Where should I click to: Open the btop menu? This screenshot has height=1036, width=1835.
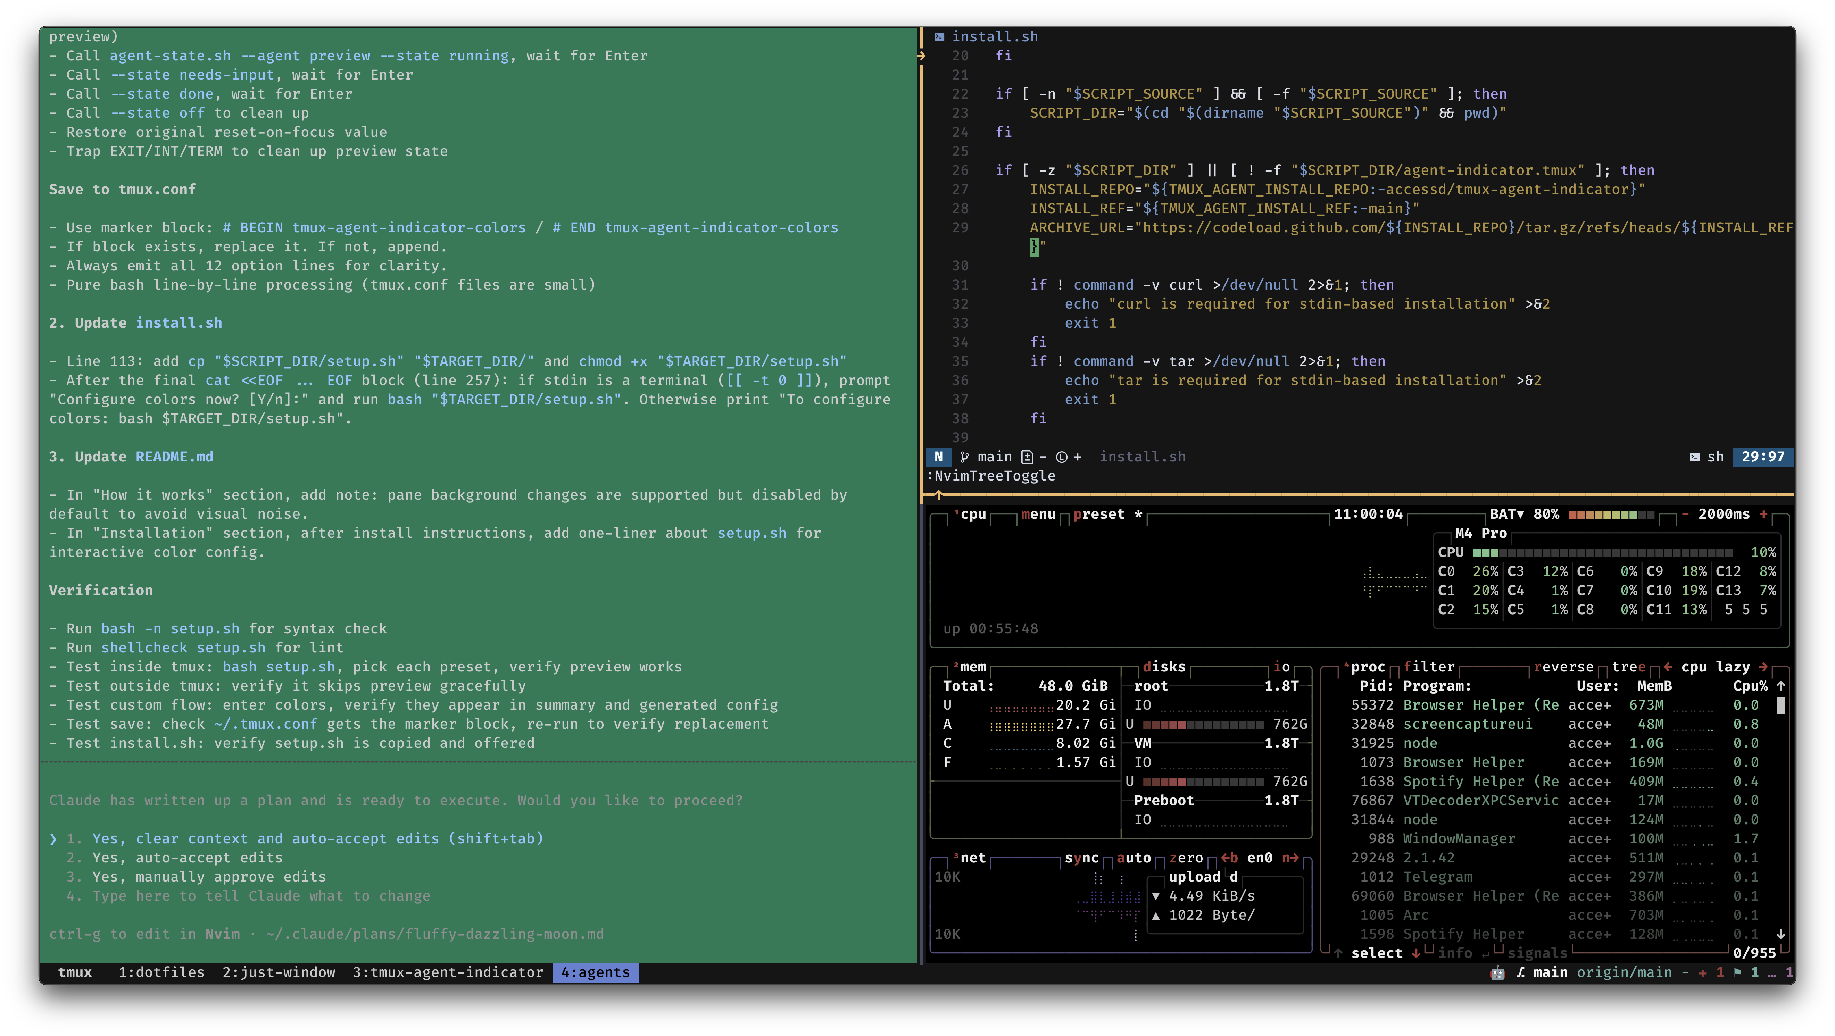click(1038, 514)
